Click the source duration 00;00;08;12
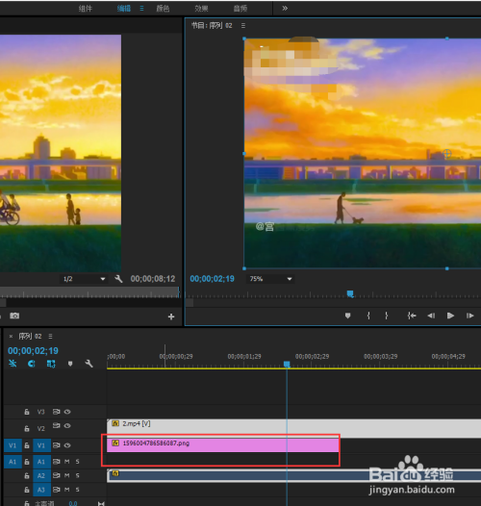 pos(153,279)
